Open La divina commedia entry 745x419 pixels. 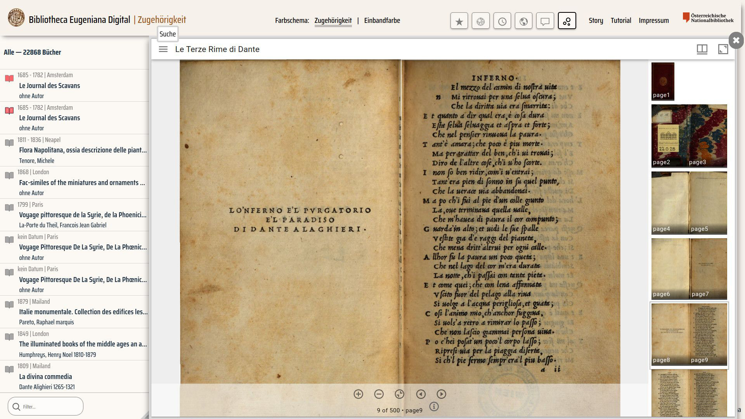74,376
